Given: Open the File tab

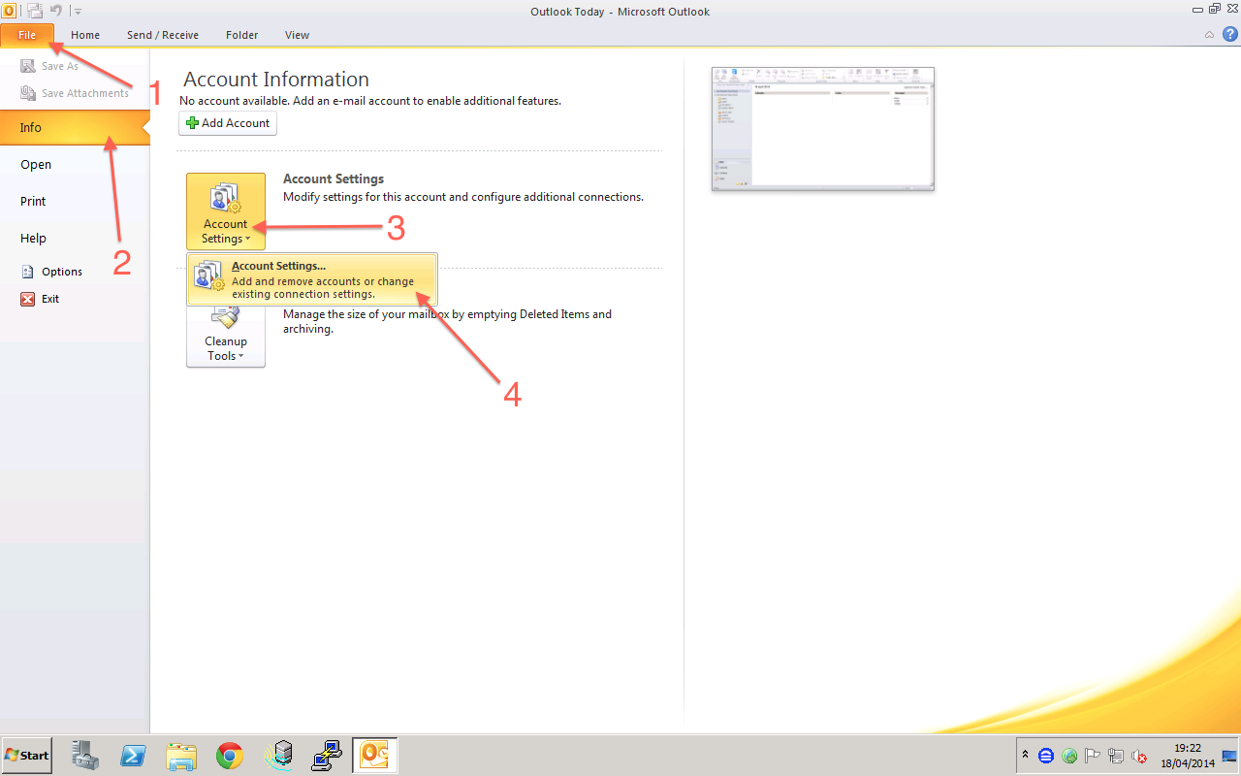Looking at the screenshot, I should coord(27,35).
